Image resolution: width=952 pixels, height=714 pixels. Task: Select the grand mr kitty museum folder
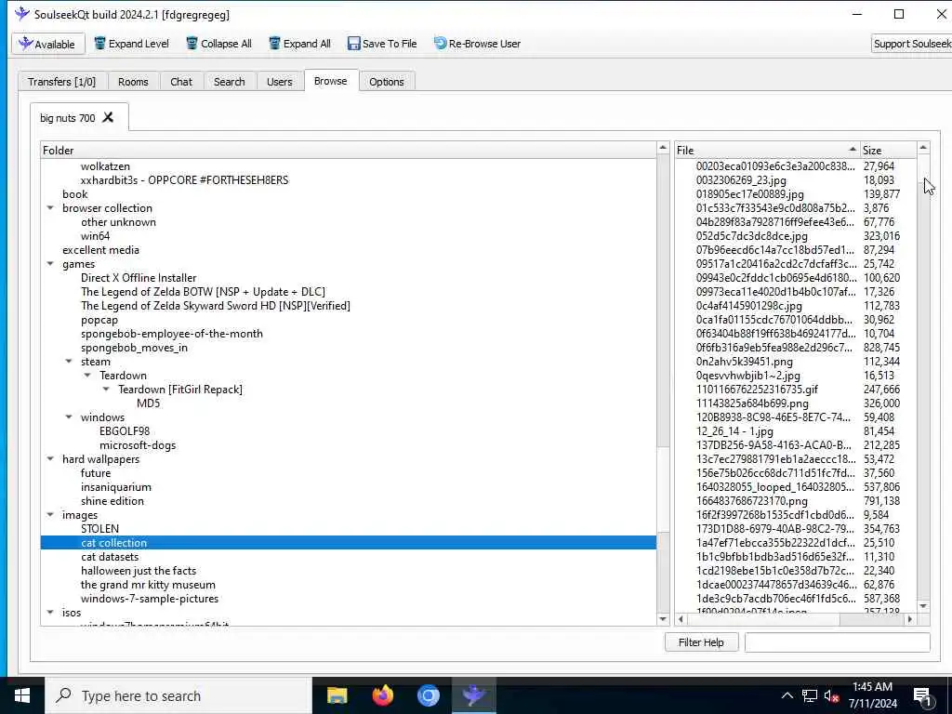148,585
